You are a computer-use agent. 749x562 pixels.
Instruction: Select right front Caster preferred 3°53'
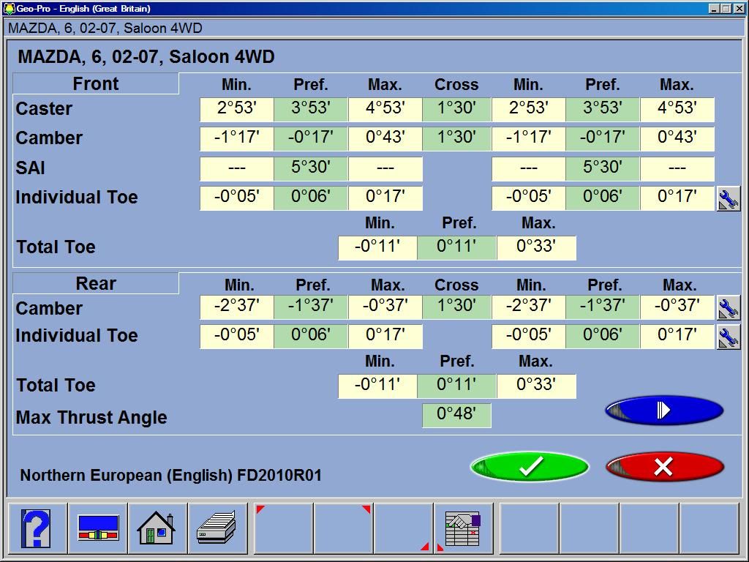tap(603, 109)
